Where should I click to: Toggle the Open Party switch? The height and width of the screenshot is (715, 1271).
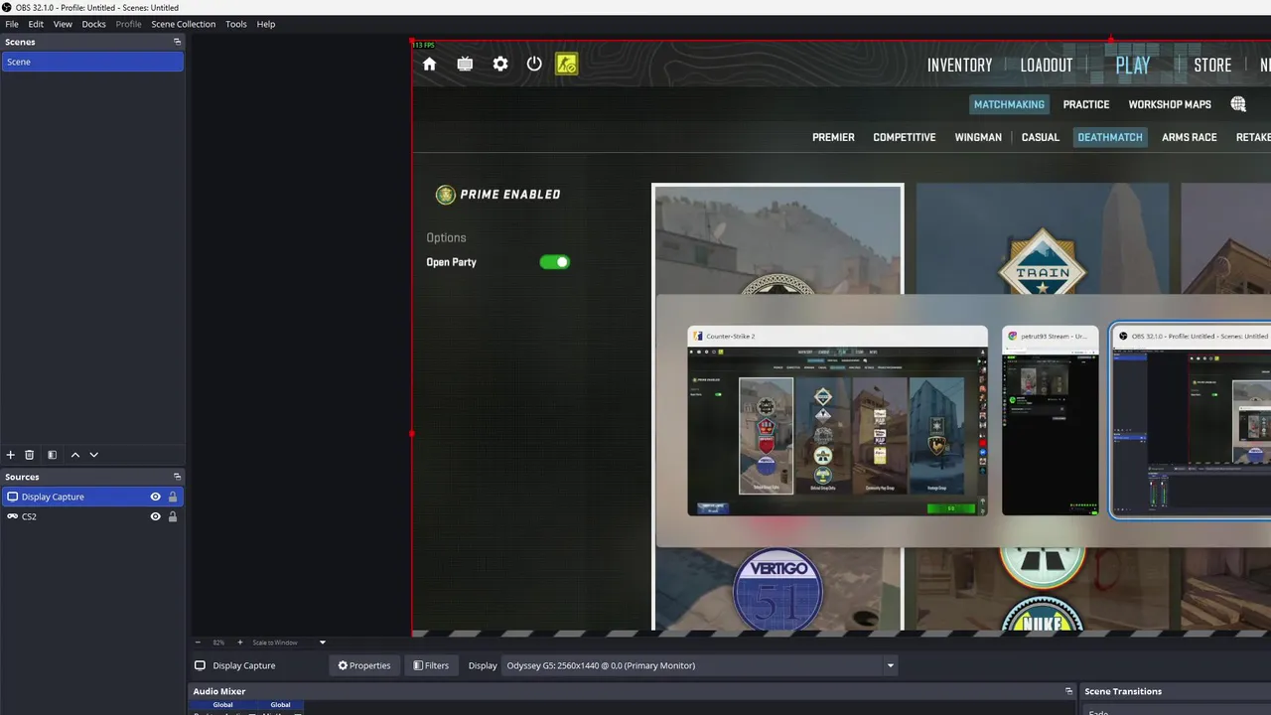tap(554, 262)
